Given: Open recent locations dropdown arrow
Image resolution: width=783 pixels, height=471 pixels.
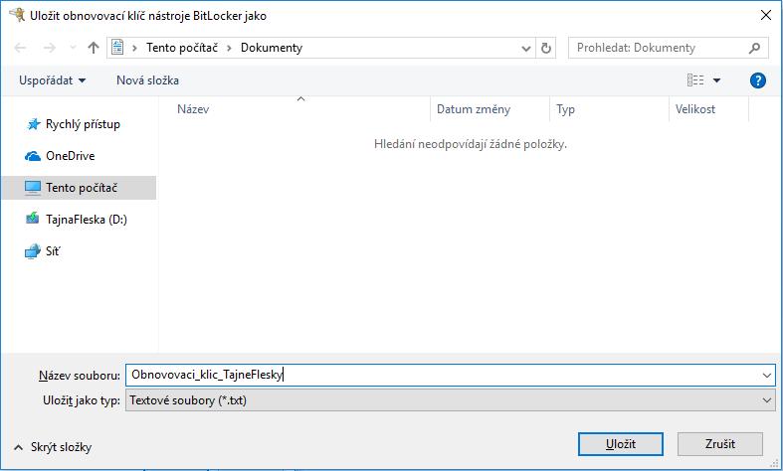Looking at the screenshot, I should [x=73, y=48].
